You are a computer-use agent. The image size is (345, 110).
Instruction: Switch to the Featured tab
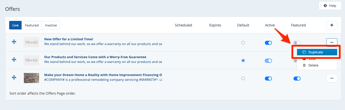[x=32, y=25]
